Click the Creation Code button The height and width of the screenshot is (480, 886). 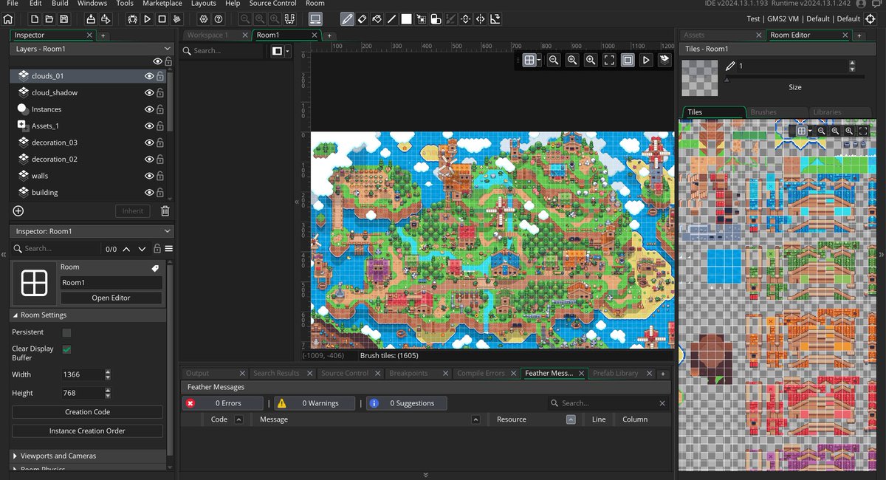87,412
